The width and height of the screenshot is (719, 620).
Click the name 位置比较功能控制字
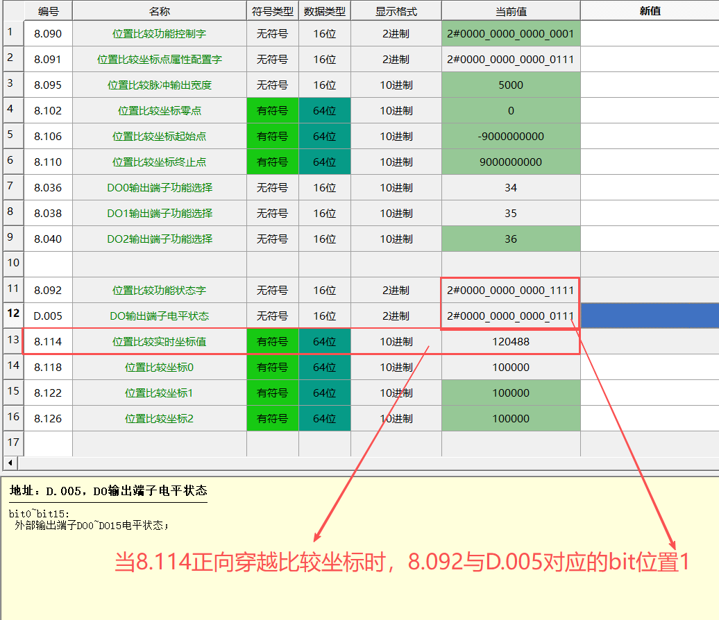click(x=159, y=33)
